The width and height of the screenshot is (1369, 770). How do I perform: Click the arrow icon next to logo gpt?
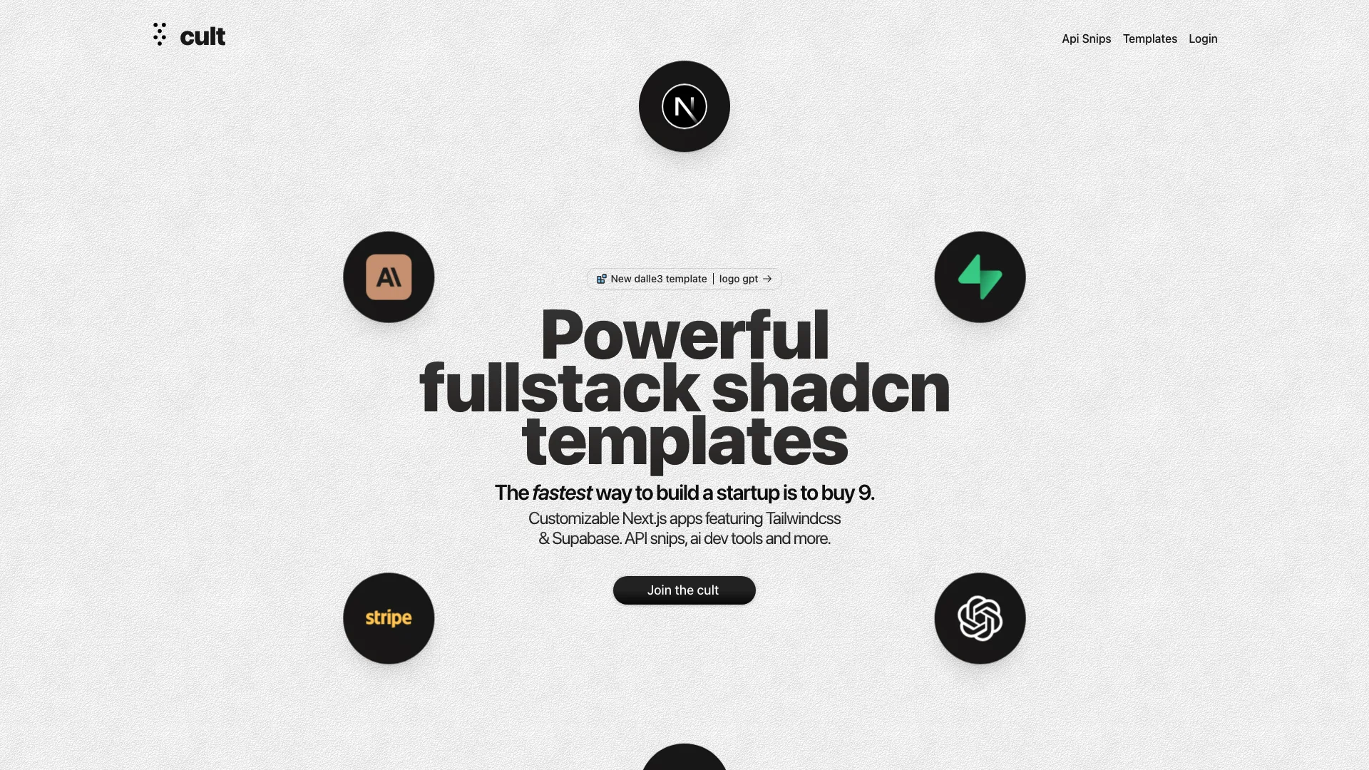pyautogui.click(x=768, y=278)
